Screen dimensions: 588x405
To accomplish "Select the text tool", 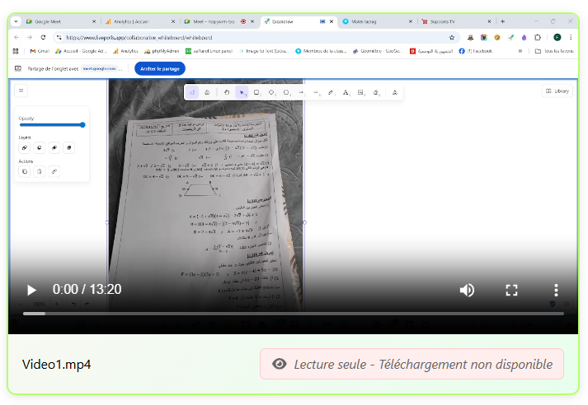I will (346, 93).
